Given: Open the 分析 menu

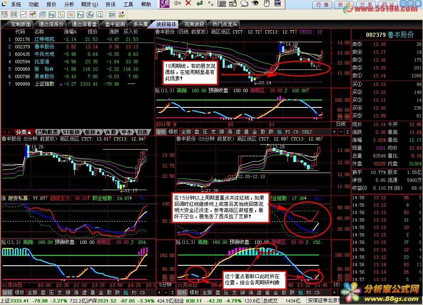Looking at the screenshot, I should 69,4.
